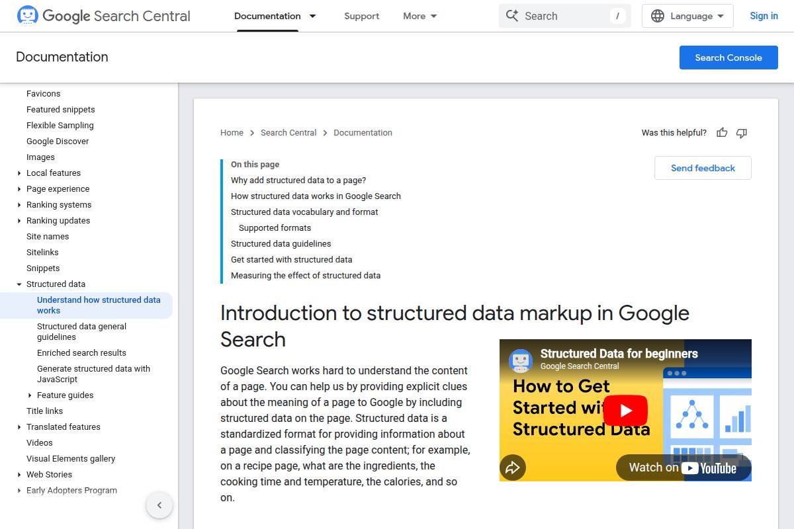This screenshot has width=794, height=529.
Task: Jump to Supported formats via on-page navigation
Action: tap(275, 227)
